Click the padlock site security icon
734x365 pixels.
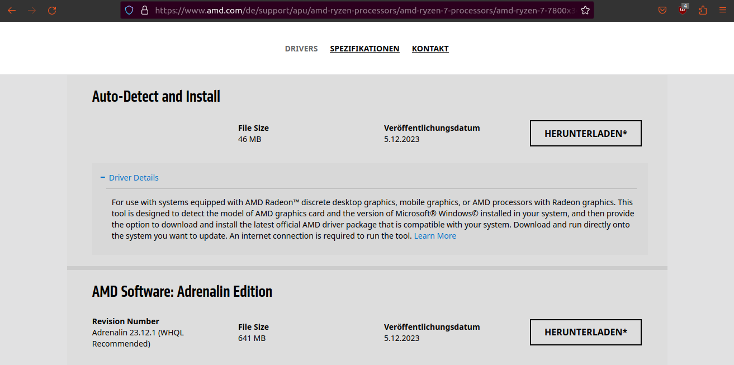145,10
